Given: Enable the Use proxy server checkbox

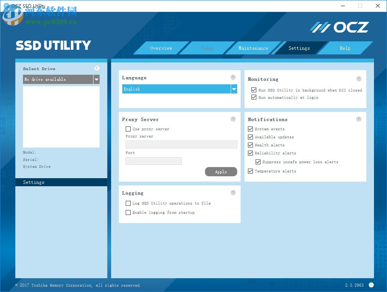Looking at the screenshot, I should pyautogui.click(x=128, y=129).
